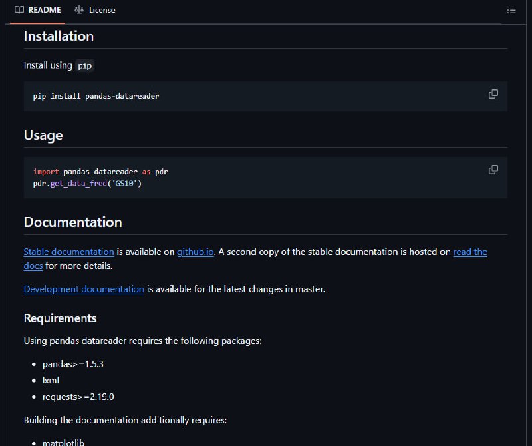This screenshot has height=446, width=532.
Task: Click the requests>=2.19.0 list item
Action: [x=78, y=397]
